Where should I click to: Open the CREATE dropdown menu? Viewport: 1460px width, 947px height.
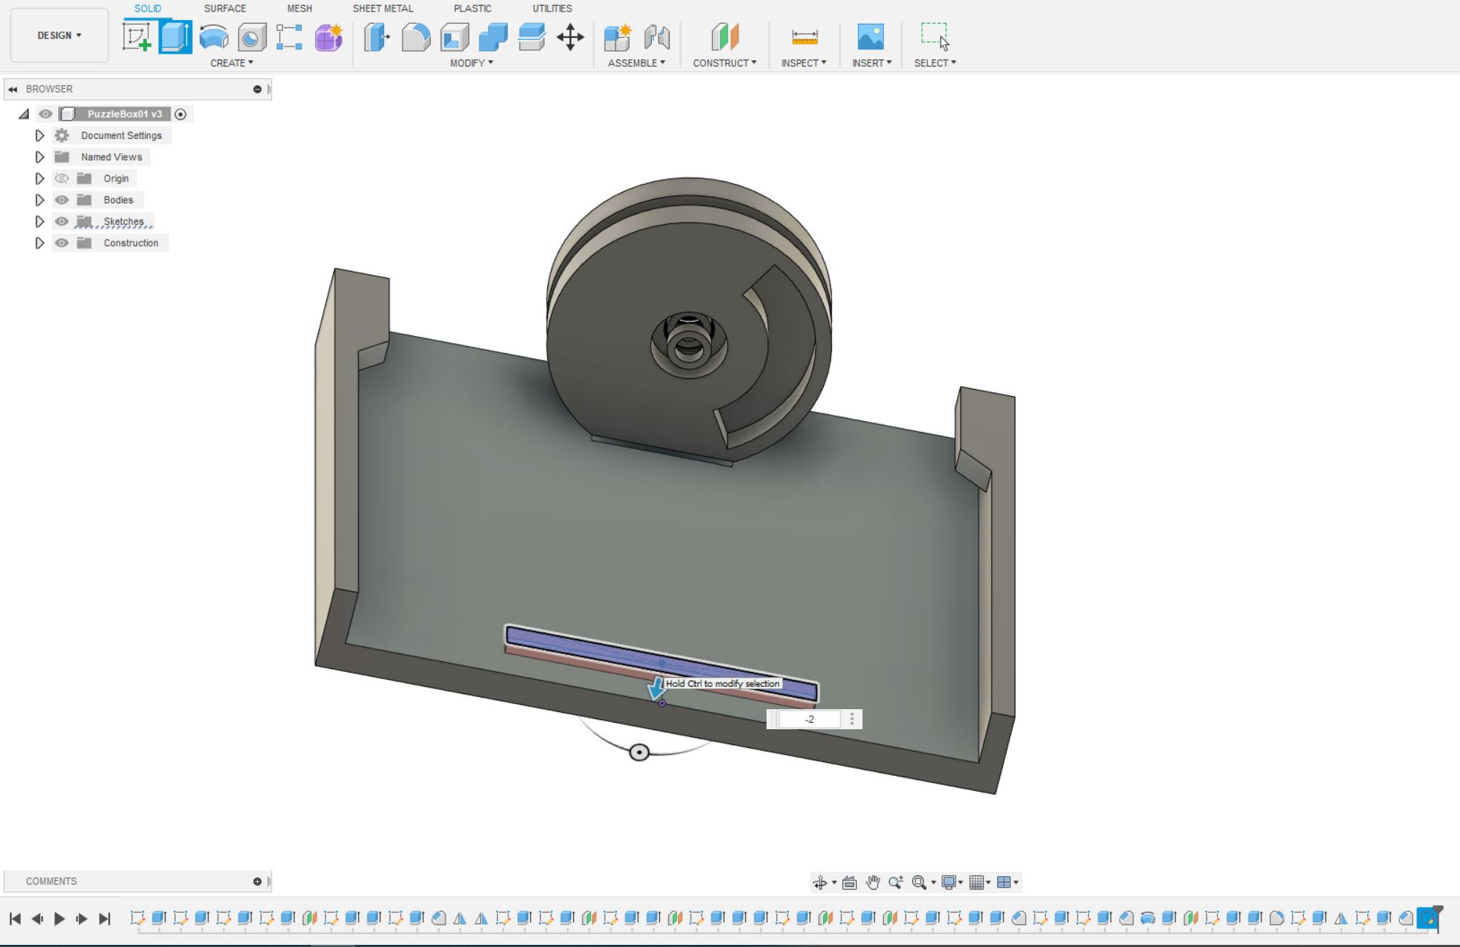231,63
